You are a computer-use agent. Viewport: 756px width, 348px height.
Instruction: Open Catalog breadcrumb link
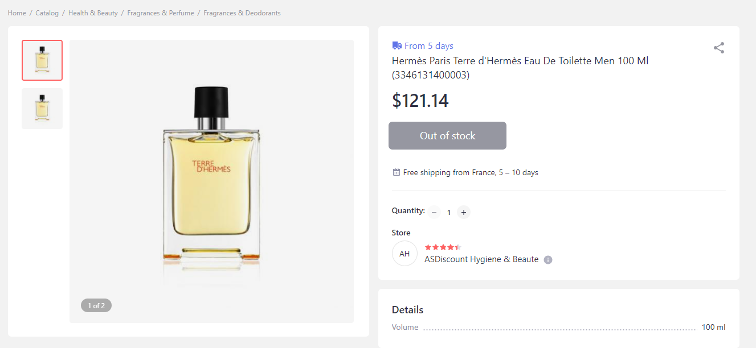click(x=47, y=13)
